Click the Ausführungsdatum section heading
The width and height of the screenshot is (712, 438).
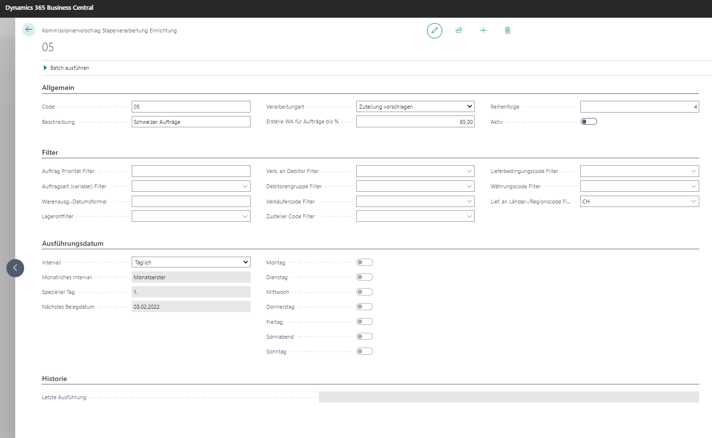click(73, 243)
